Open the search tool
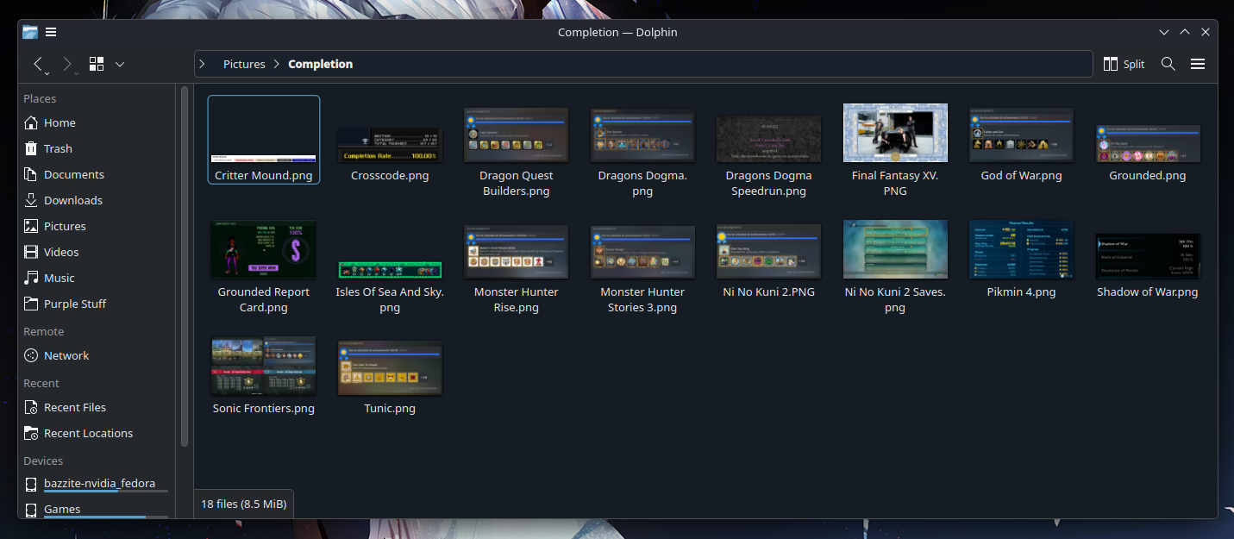Image resolution: width=1234 pixels, height=539 pixels. [1168, 64]
